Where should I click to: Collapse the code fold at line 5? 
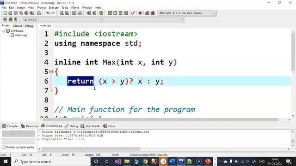(x=51, y=71)
